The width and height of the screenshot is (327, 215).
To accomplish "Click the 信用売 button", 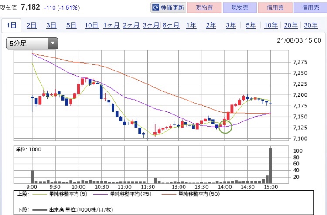I will coord(310,7).
